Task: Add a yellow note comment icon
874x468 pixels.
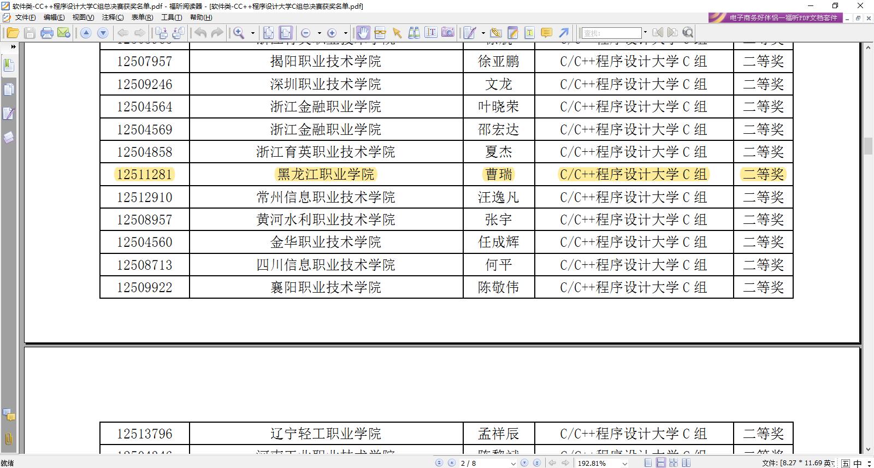Action: [x=546, y=33]
